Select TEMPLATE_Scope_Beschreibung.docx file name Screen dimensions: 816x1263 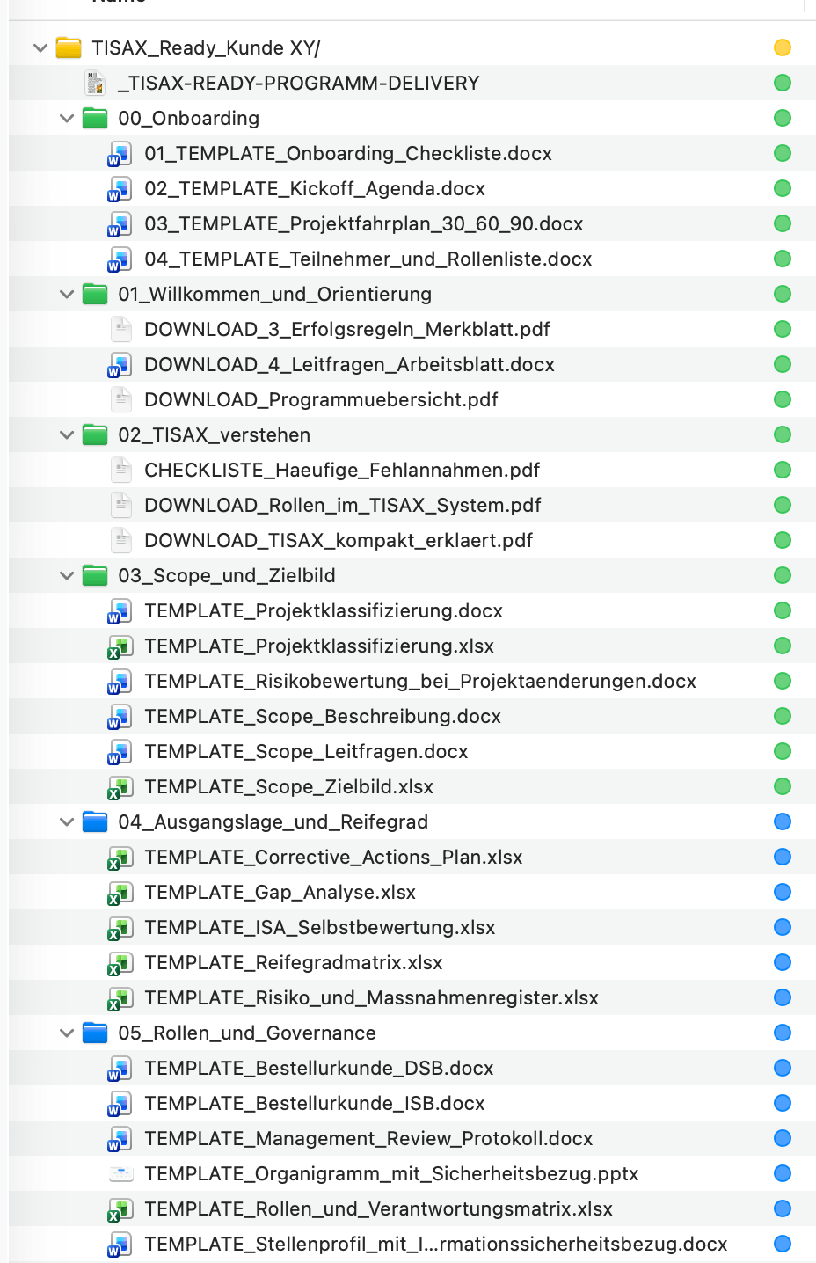click(322, 716)
